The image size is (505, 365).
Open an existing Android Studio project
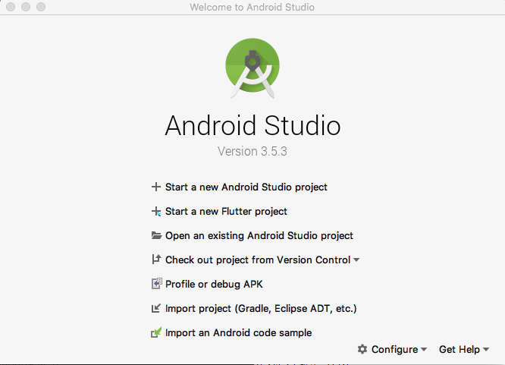click(x=259, y=236)
